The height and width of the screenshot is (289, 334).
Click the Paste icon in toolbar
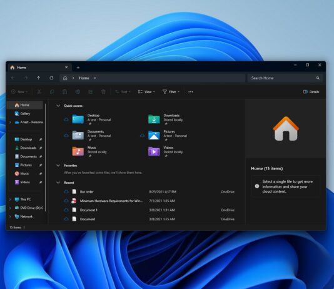tap(65, 92)
